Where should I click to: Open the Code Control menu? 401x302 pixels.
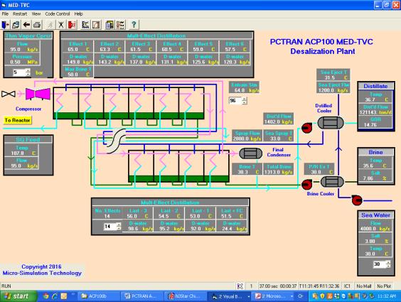pyautogui.click(x=58, y=14)
